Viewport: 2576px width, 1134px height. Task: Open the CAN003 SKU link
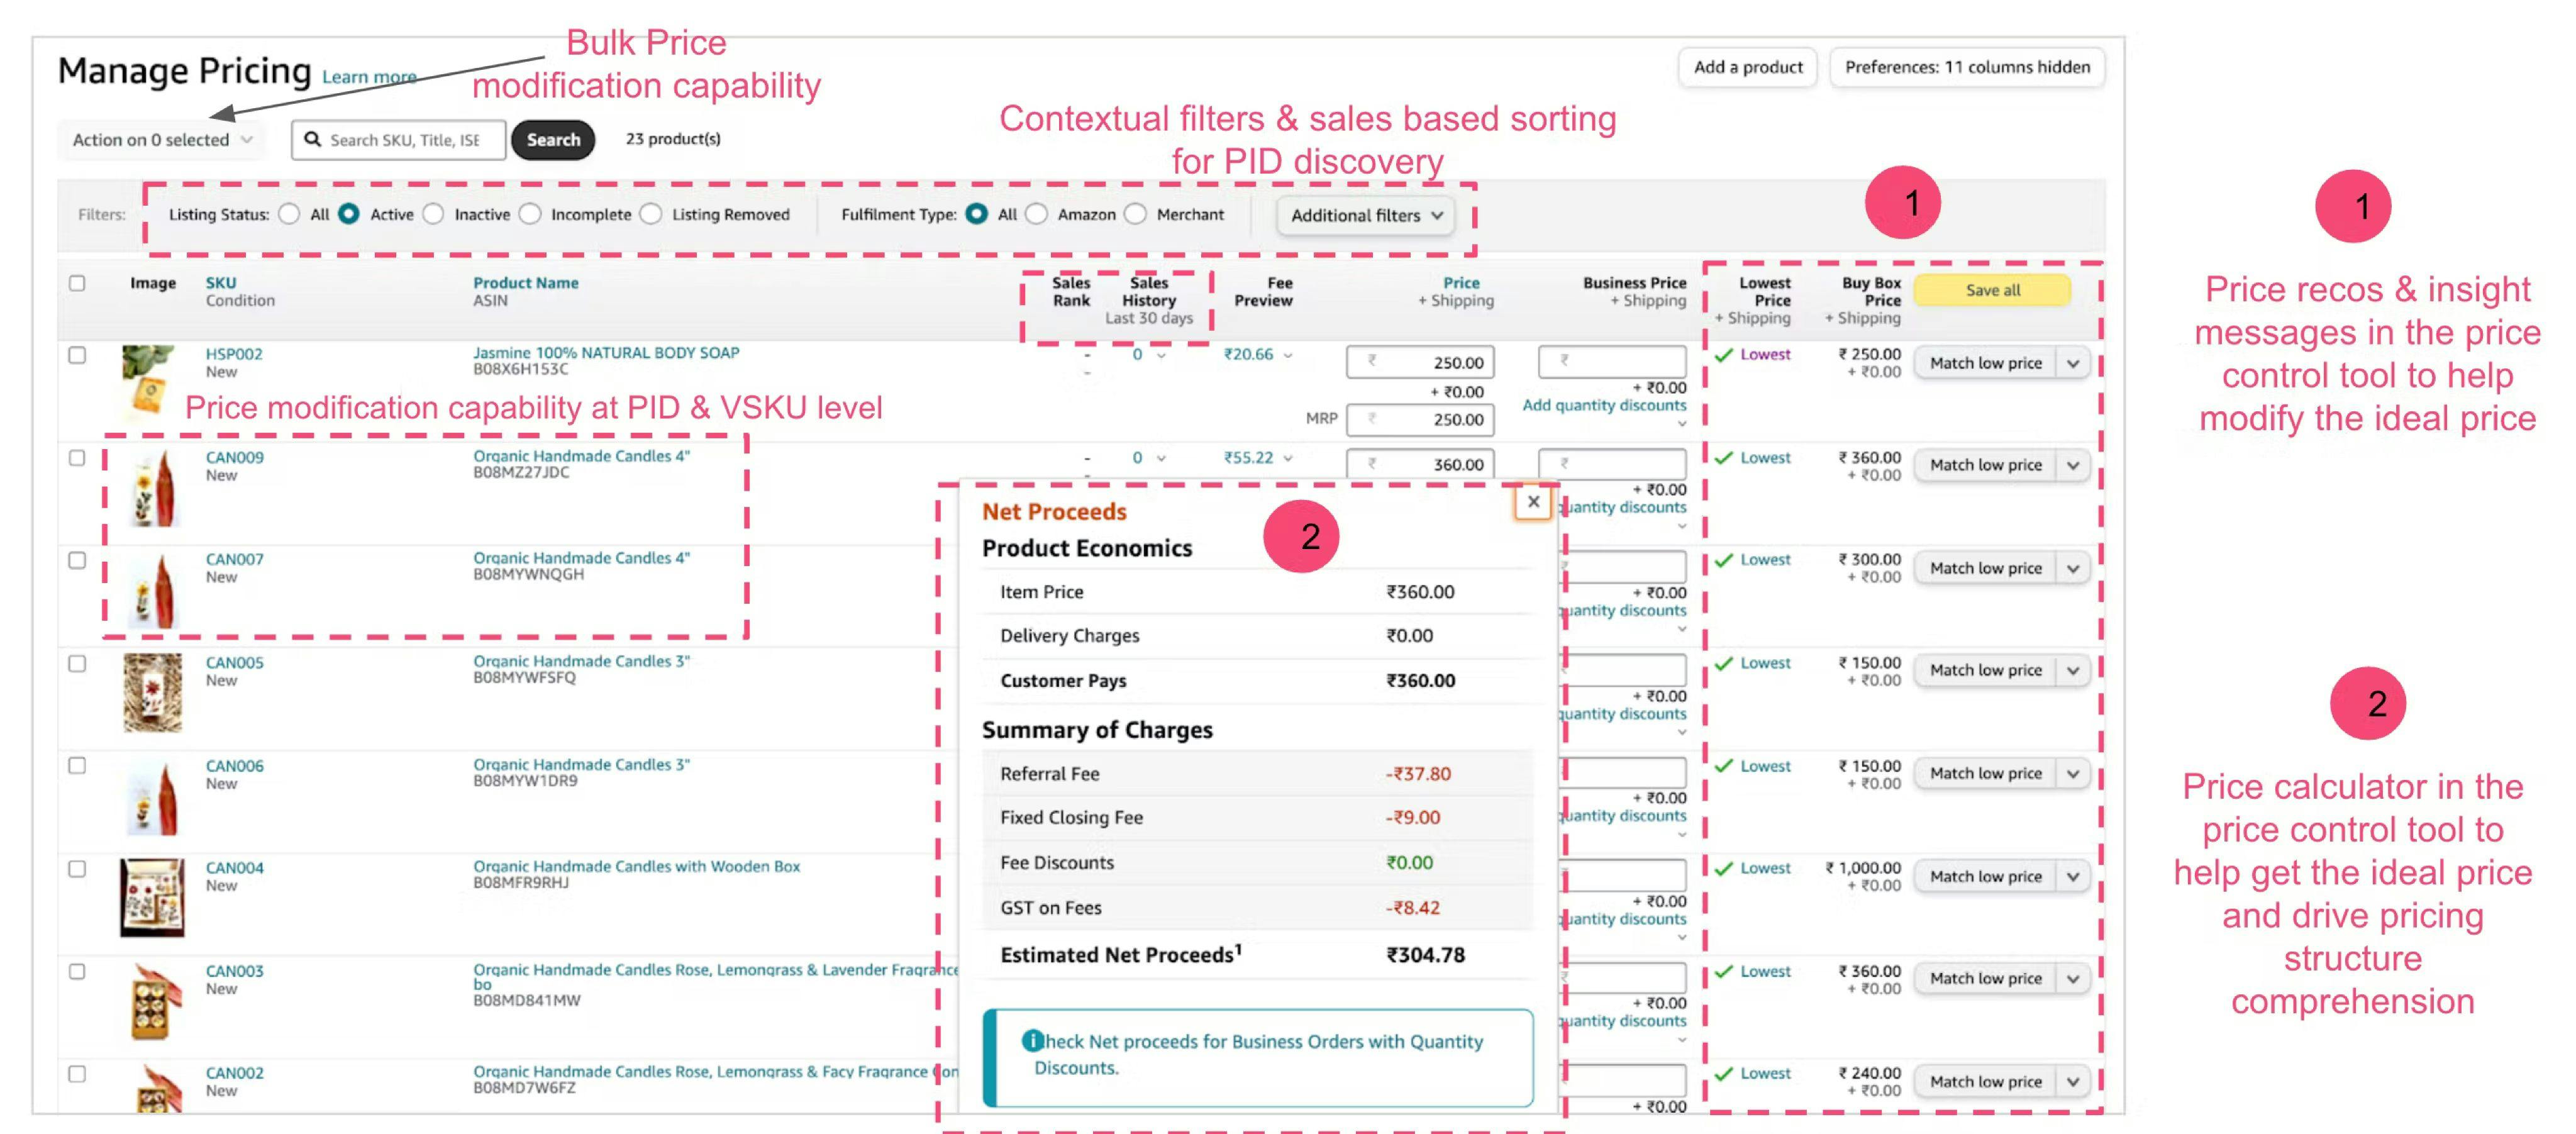(235, 971)
